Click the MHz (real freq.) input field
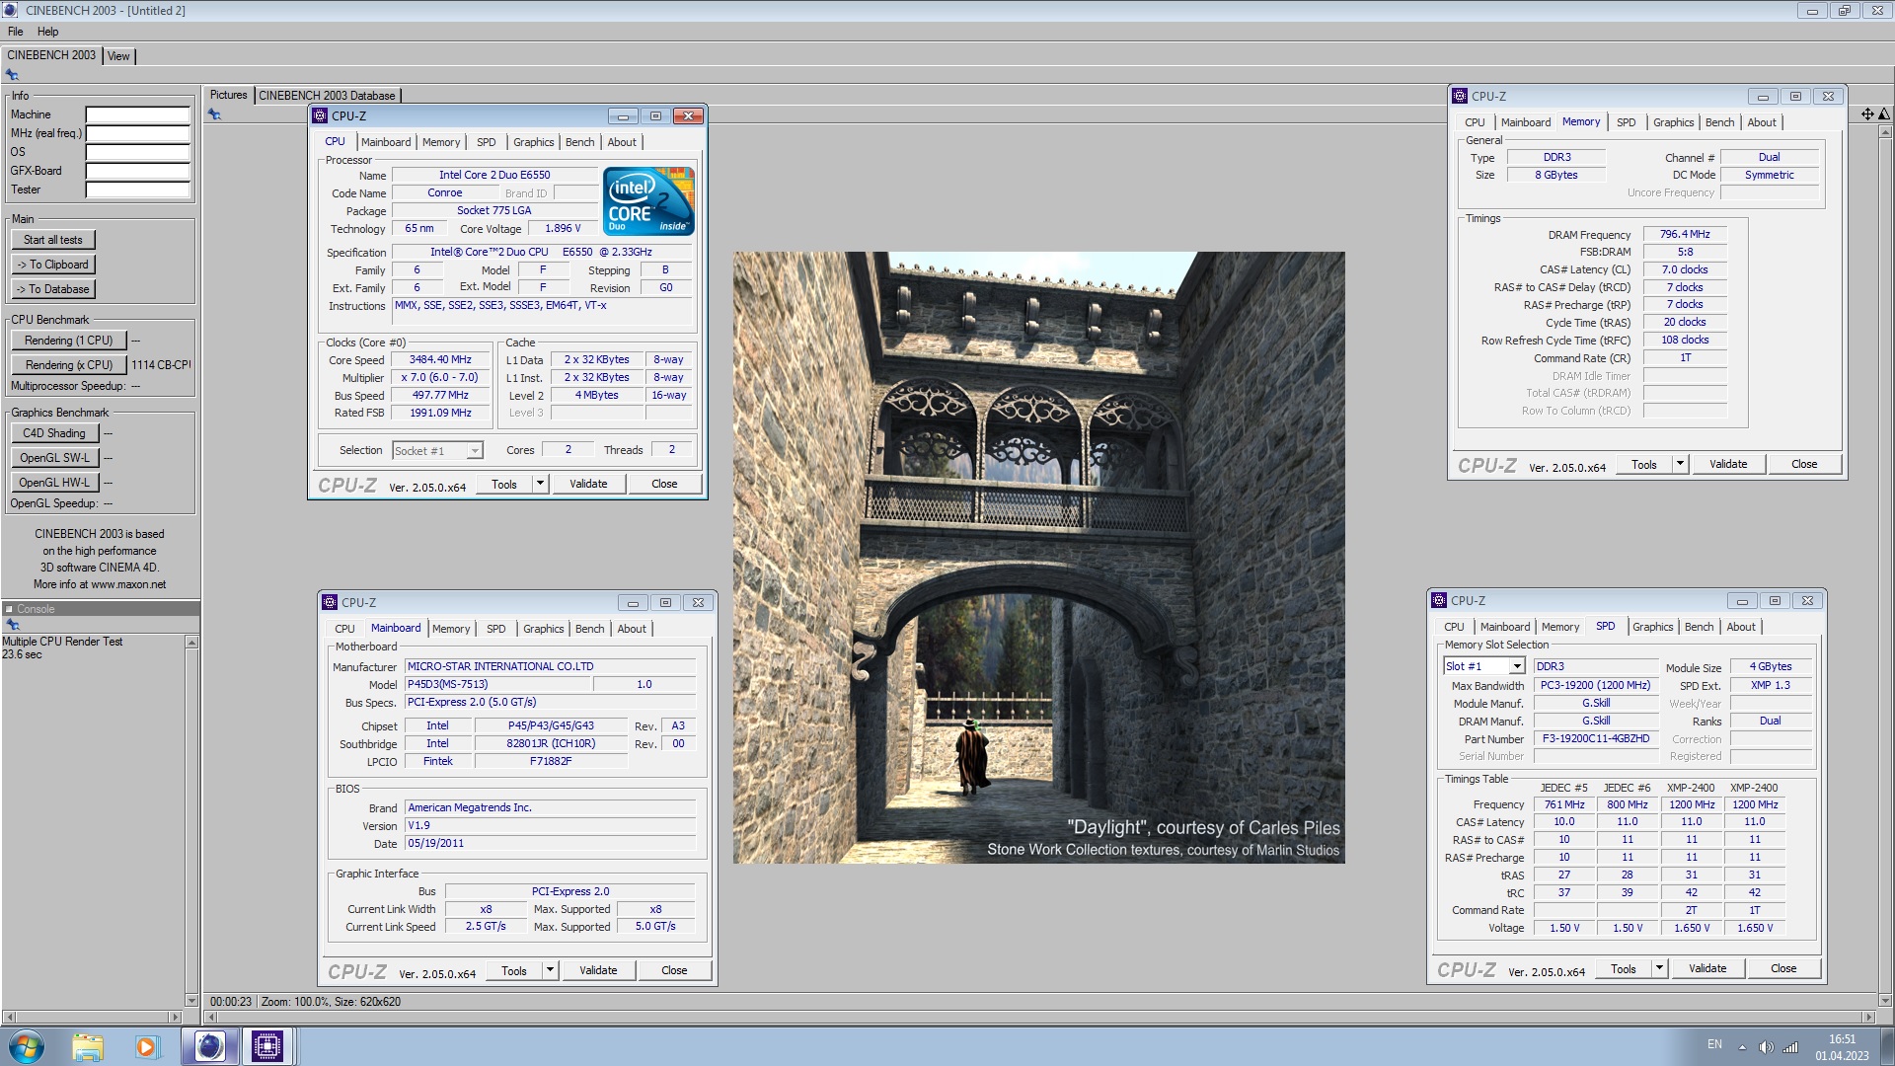Viewport: 1895px width, 1066px height. (x=137, y=133)
